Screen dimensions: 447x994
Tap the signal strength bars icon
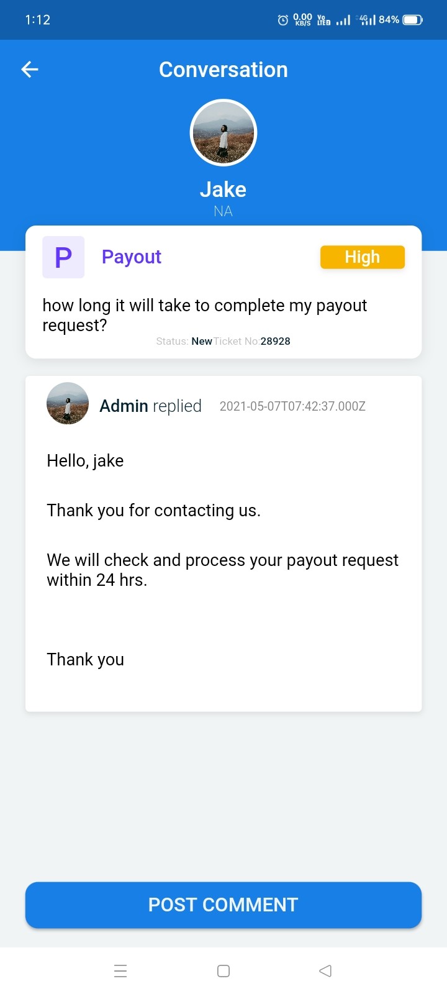[x=343, y=20]
